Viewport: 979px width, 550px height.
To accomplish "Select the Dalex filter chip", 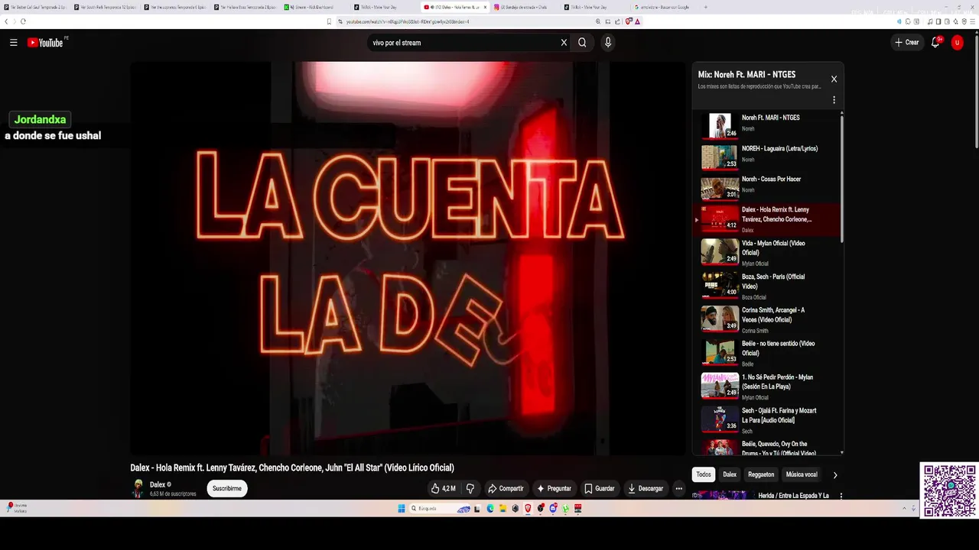I will coord(730,474).
